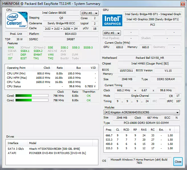Select the Hitachi HTS547550A9E384 drive row
This screenshot has height=170, width=187.
(x=52, y=149)
